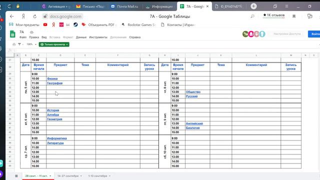This screenshot has height=180, width=320.
Task: Open the Английский lesson link
Action: (194, 123)
